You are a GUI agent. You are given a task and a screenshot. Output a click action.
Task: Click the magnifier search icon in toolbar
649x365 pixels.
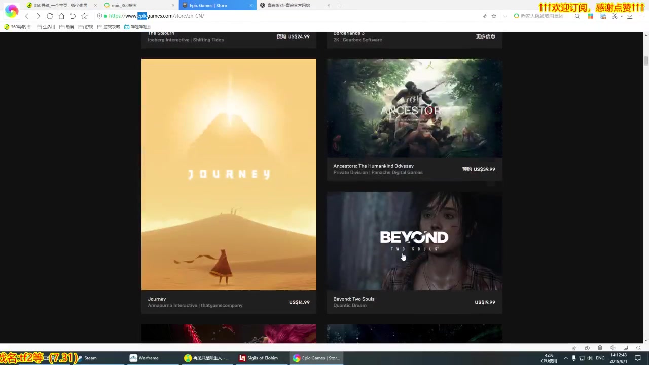coord(577,16)
